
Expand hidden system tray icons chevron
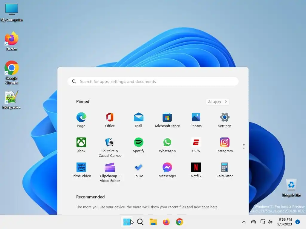click(x=244, y=222)
